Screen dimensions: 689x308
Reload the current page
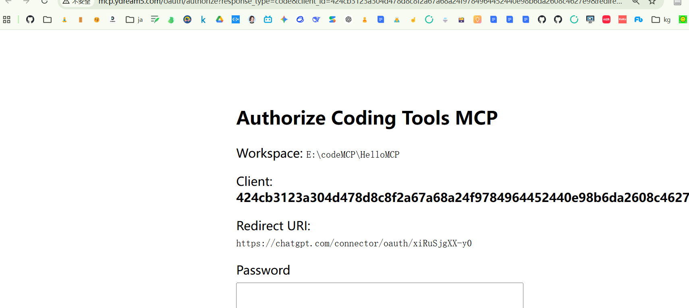pos(44,2)
